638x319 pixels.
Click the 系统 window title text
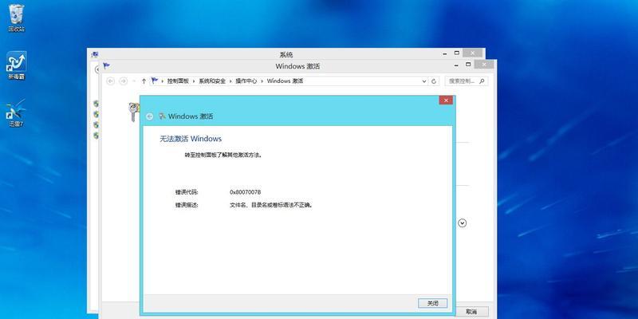click(286, 54)
